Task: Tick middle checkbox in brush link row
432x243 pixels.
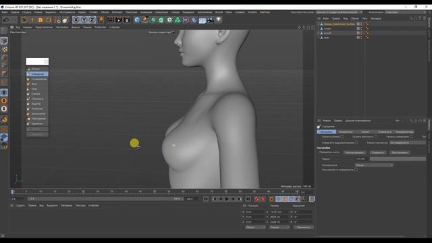Action: [x=376, y=136]
